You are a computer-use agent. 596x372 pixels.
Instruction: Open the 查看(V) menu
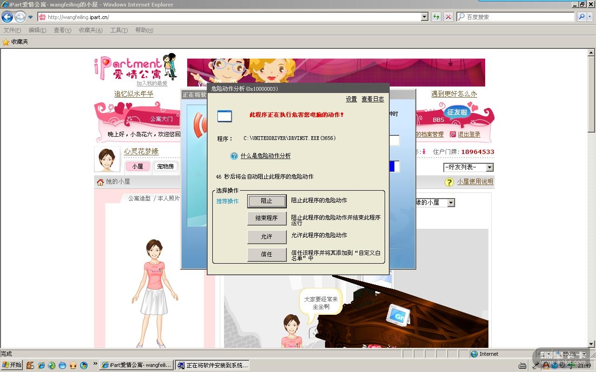pos(62,30)
